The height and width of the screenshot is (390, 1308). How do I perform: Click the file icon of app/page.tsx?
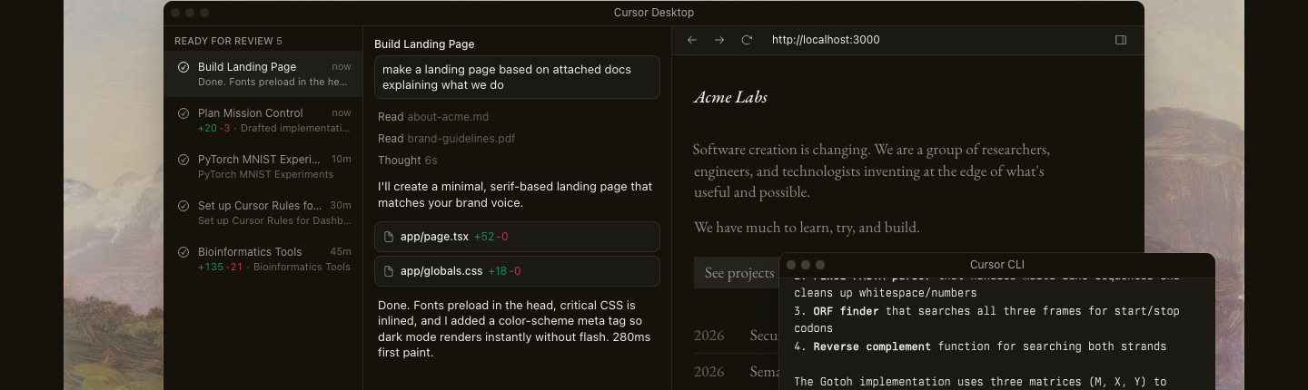389,237
